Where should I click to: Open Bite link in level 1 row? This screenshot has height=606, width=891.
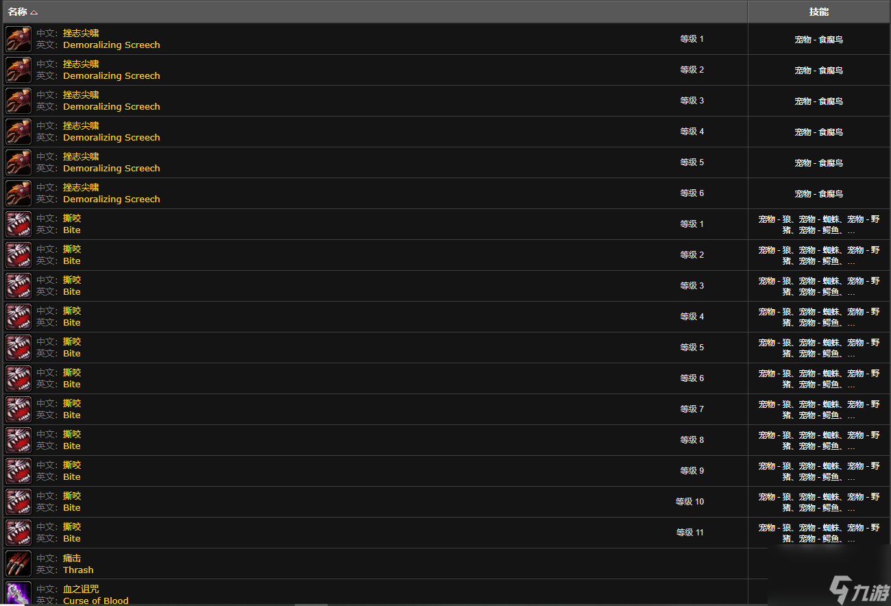(72, 230)
